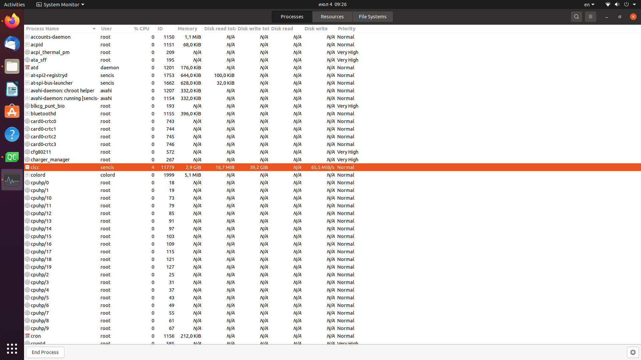Open the process search tool
The height and width of the screenshot is (360, 641).
click(x=576, y=17)
